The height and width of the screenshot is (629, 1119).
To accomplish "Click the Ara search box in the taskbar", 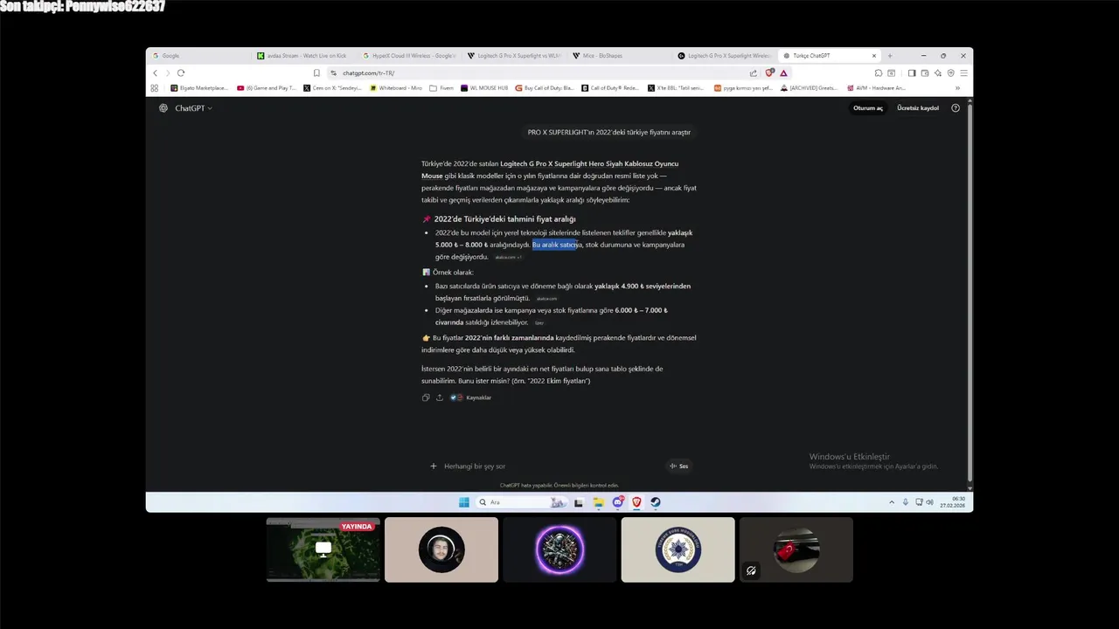I will pyautogui.click(x=521, y=502).
